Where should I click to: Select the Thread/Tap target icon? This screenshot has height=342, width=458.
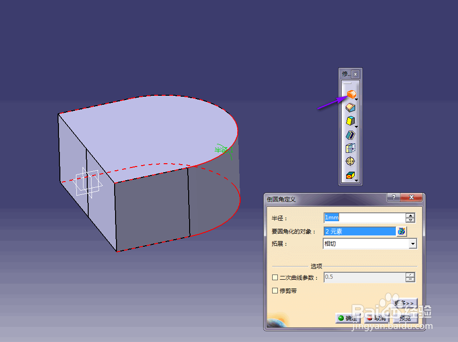point(350,161)
